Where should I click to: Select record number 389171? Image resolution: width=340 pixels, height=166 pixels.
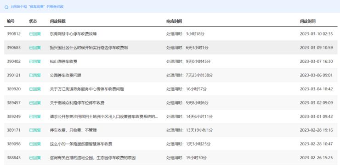[14, 130]
